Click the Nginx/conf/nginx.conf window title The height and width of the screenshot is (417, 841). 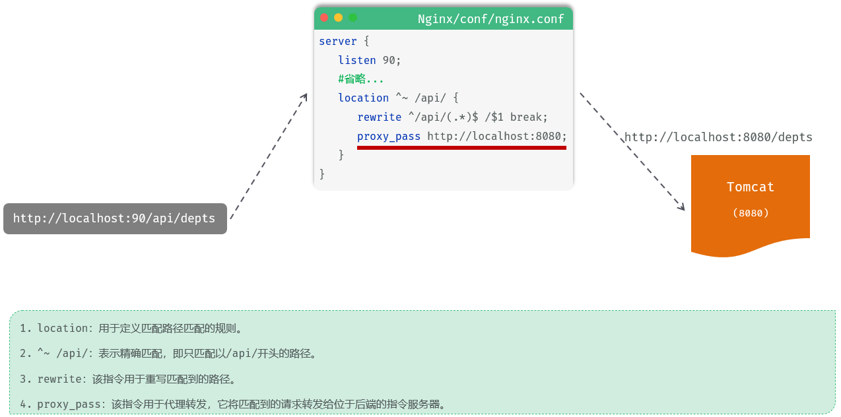(491, 19)
